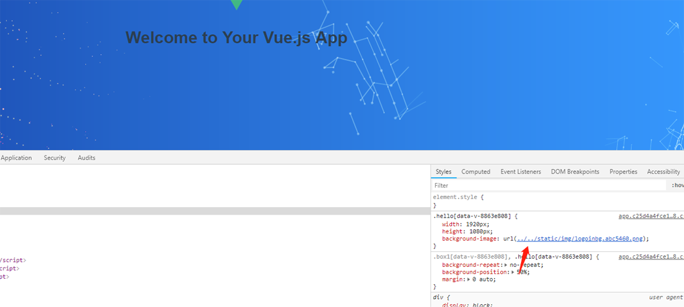The image size is (684, 307).
Task: Open the Audits tab
Action: click(87, 158)
